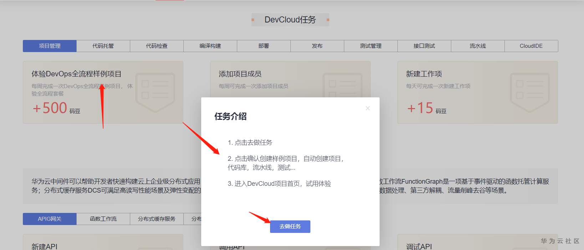Open the 代码检查 tab
The width and height of the screenshot is (584, 250).
157,46
